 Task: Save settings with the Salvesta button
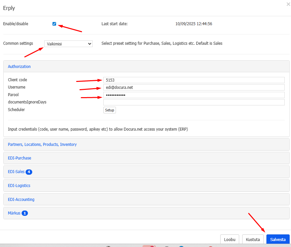pyautogui.click(x=278, y=239)
